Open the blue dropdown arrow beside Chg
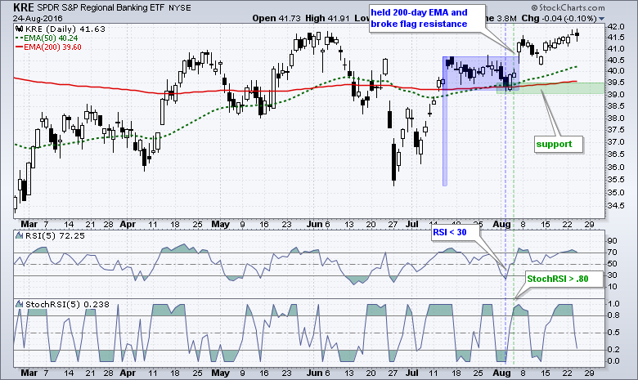638x380 pixels. point(602,19)
